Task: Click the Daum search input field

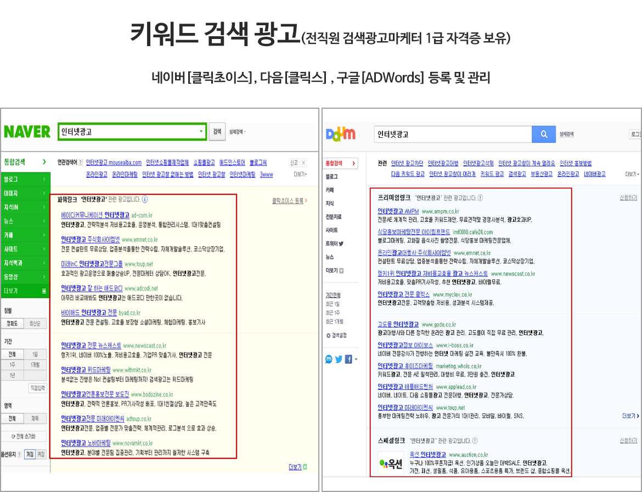Action: point(453,135)
